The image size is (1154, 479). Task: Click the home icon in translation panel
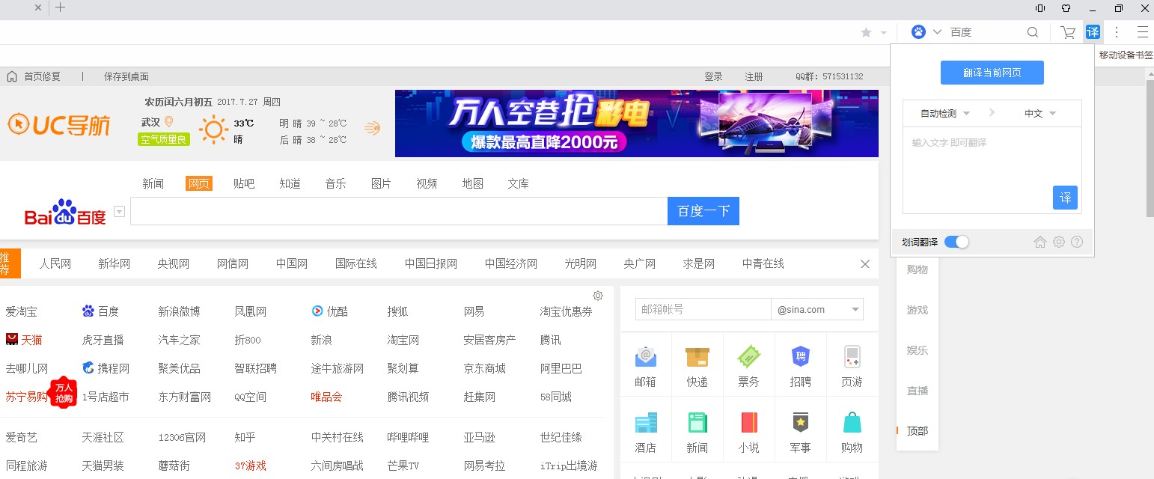click(1040, 241)
